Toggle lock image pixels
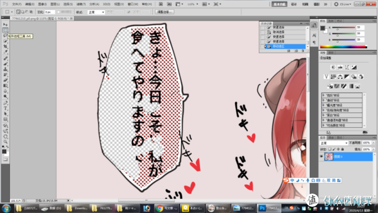Viewport: 378px width, 213px height. tap(334, 149)
